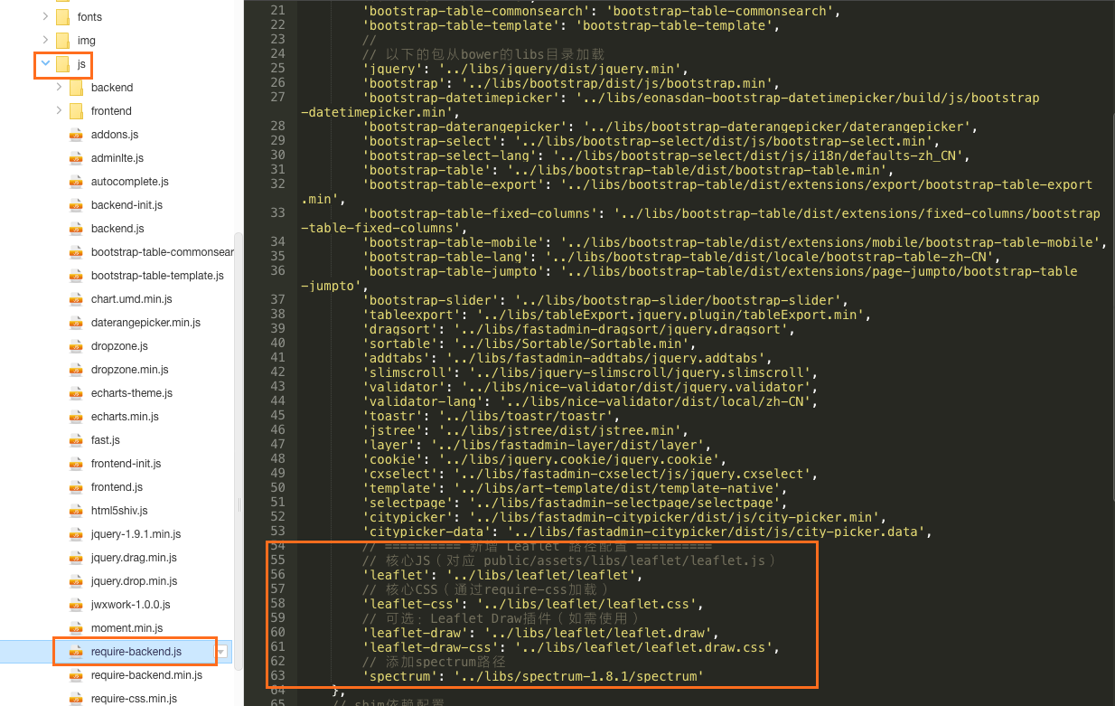Open autocomplete.js in the file tree
Viewport: 1115px width, 706px height.
click(x=130, y=182)
